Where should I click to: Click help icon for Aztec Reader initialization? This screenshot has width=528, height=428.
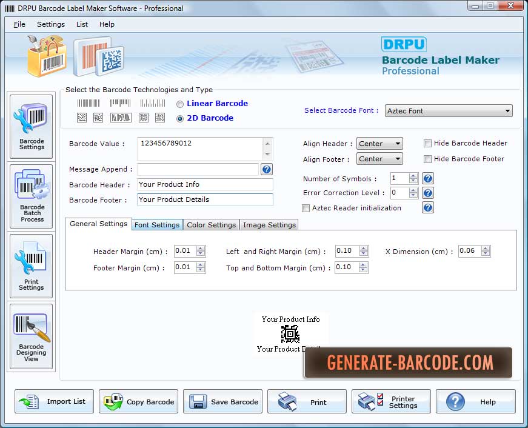(x=427, y=208)
